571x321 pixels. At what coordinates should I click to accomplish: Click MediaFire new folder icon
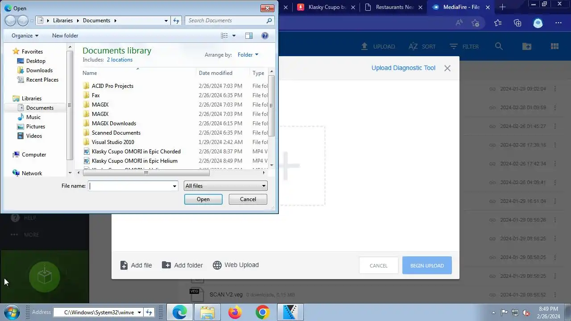click(x=527, y=46)
